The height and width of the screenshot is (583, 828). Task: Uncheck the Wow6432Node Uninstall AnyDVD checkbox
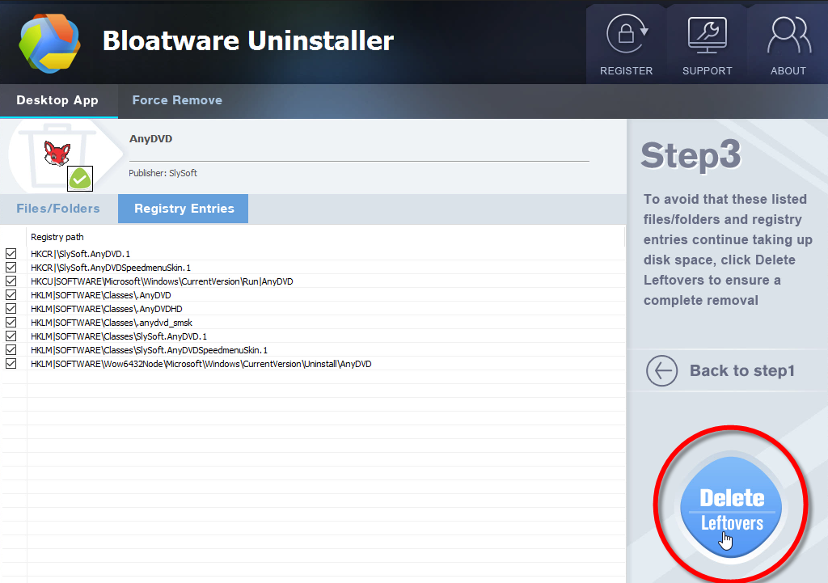click(x=11, y=363)
